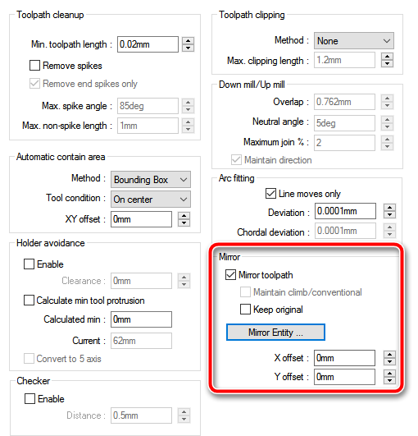Expand the Tool condition On center dropdown
The image size is (418, 436).
tap(151, 199)
